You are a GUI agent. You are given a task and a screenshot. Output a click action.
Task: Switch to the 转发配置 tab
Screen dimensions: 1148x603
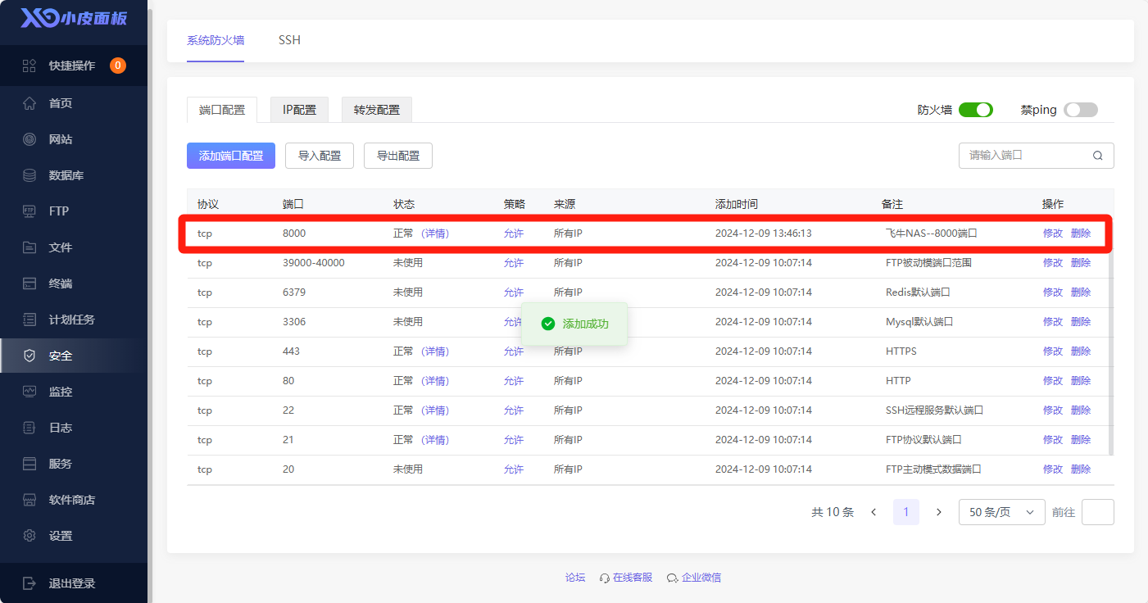377,110
